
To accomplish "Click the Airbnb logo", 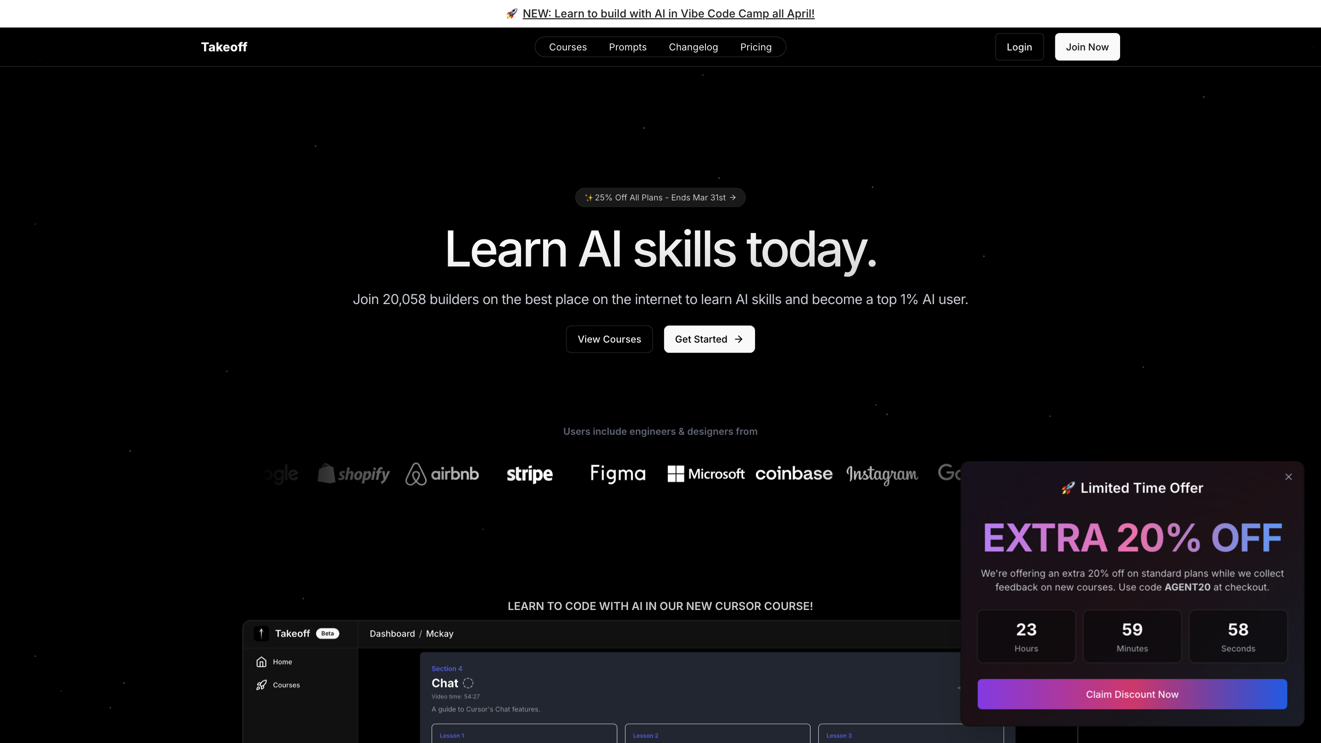I will (x=442, y=474).
